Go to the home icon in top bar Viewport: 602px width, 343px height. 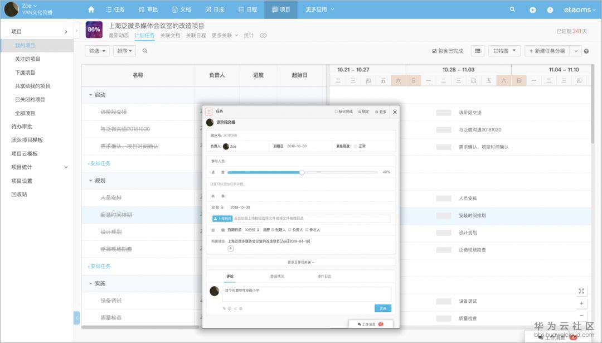point(91,9)
